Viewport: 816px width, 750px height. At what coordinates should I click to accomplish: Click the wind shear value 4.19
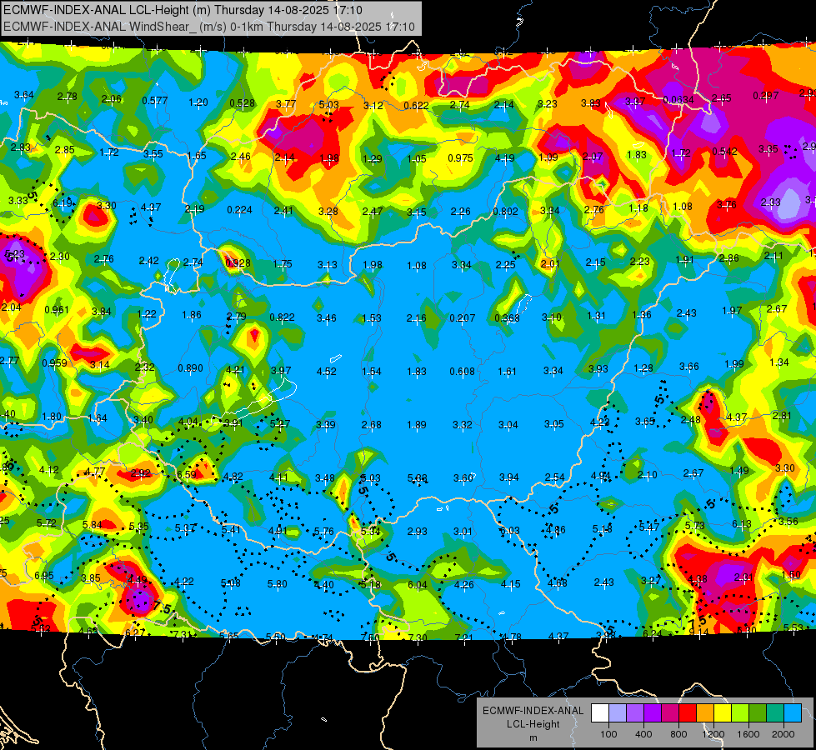click(x=505, y=157)
